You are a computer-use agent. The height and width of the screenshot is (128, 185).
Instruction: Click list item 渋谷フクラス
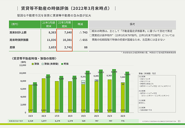click(x=145, y=81)
